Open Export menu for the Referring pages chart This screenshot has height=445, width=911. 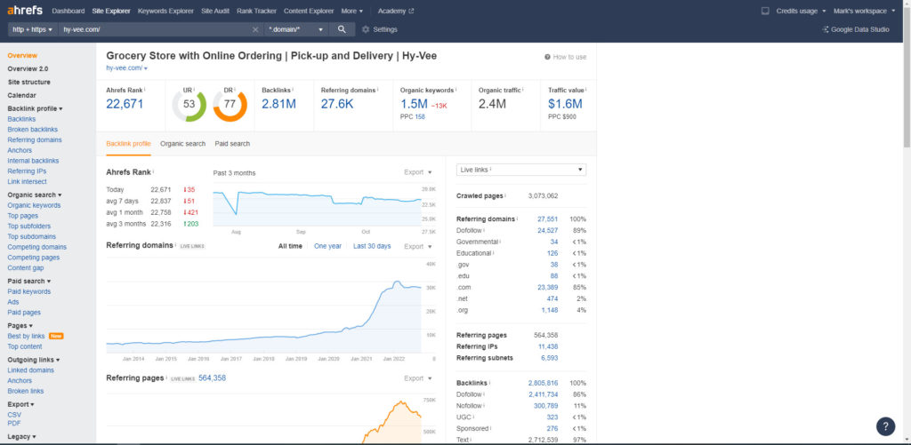[418, 378]
